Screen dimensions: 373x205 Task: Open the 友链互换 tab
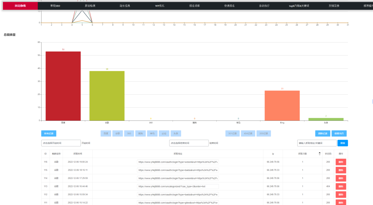pyautogui.click(x=334, y=6)
